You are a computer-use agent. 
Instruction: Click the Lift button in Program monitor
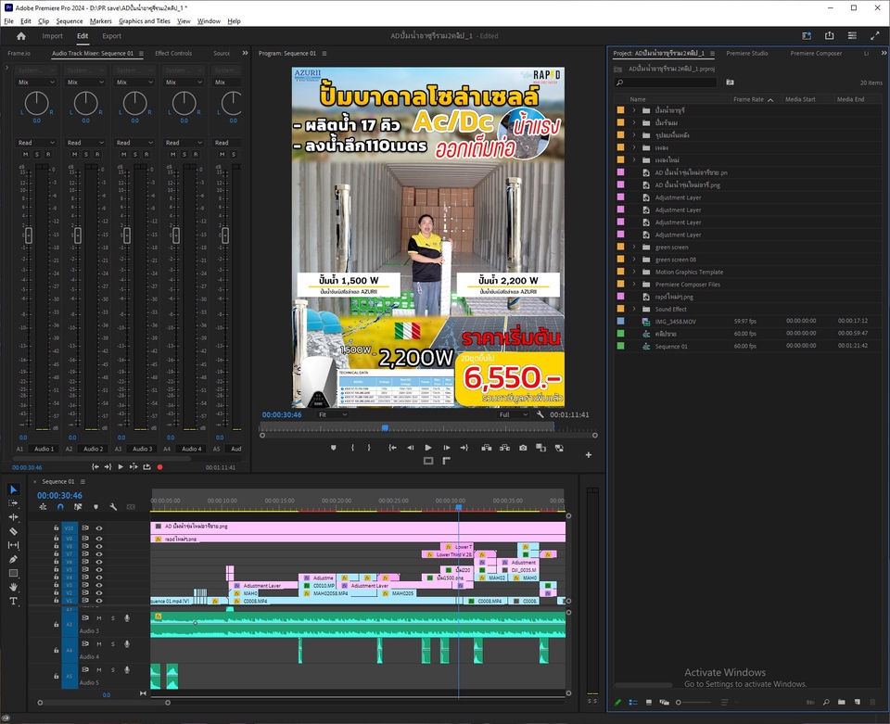[487, 448]
